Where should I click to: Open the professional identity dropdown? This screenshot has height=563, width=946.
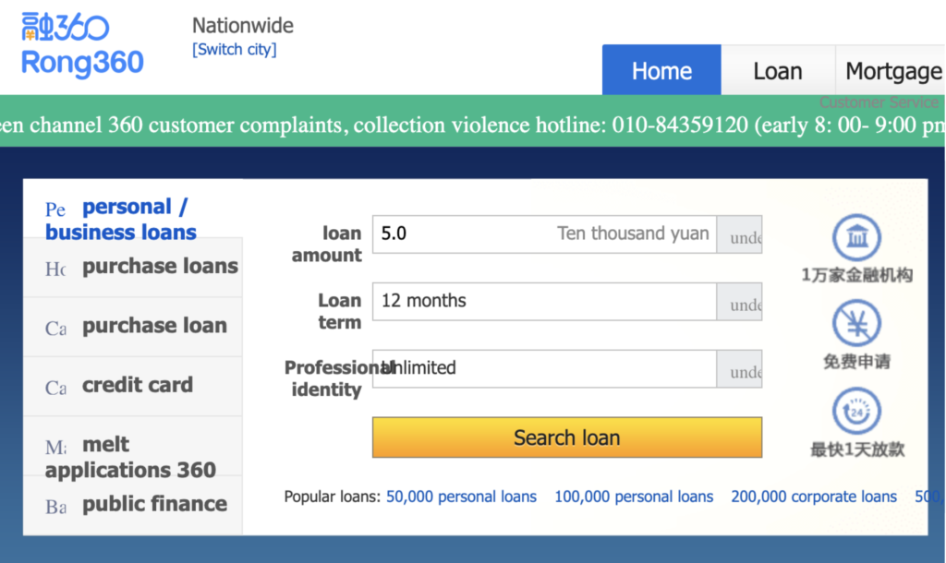[x=740, y=369]
